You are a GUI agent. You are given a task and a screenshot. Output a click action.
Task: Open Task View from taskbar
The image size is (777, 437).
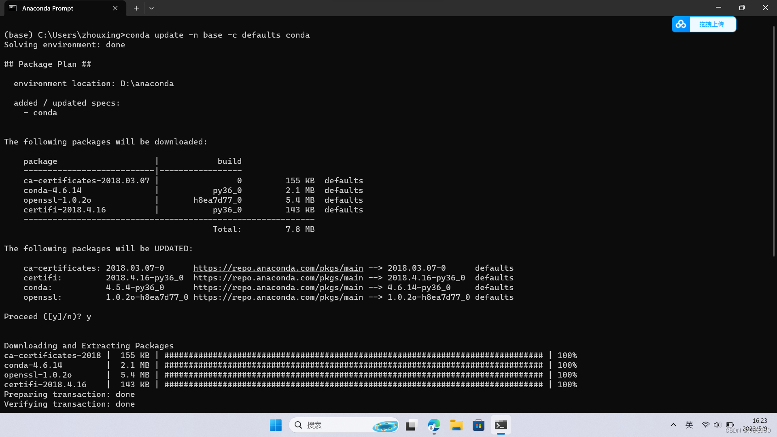(x=411, y=425)
